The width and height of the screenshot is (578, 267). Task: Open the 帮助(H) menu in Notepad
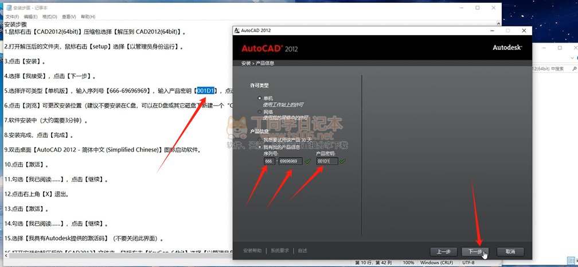click(x=88, y=17)
